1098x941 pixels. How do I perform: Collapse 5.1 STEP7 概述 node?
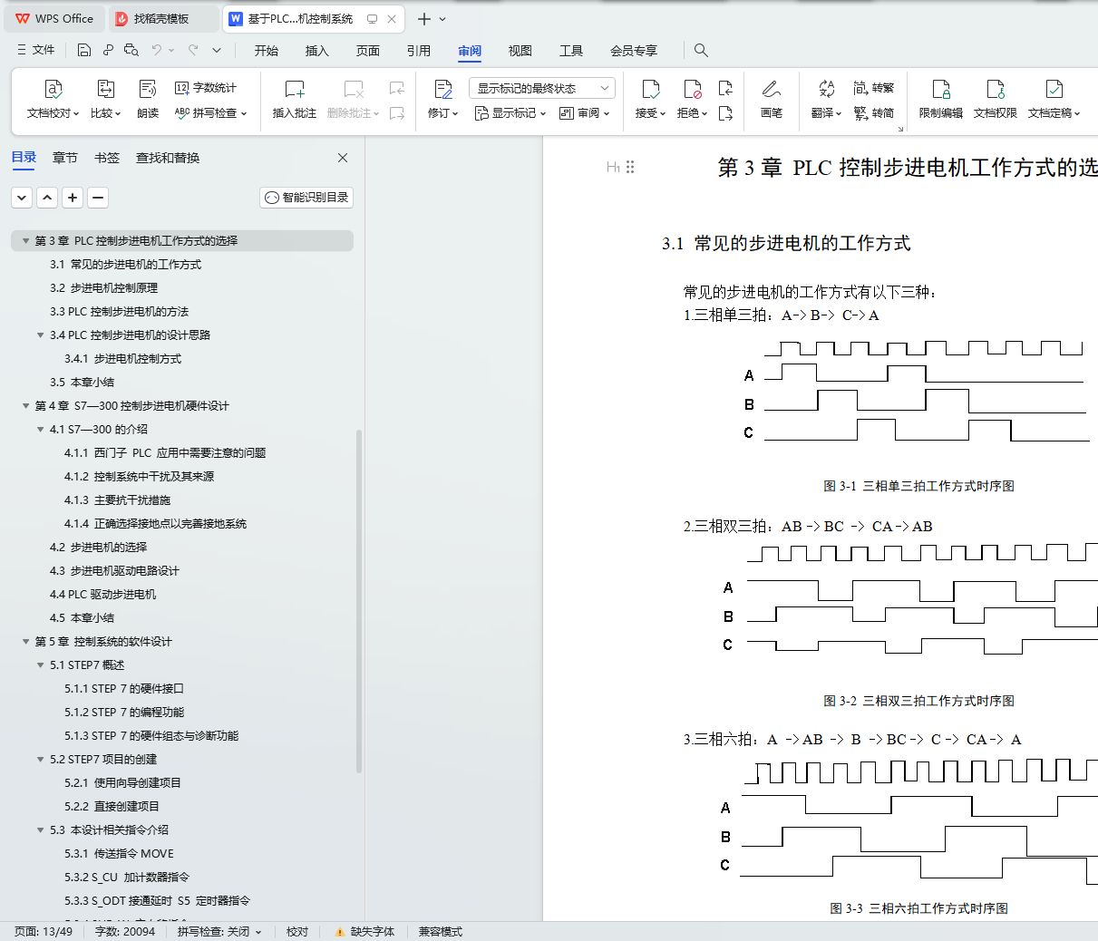click(x=40, y=665)
